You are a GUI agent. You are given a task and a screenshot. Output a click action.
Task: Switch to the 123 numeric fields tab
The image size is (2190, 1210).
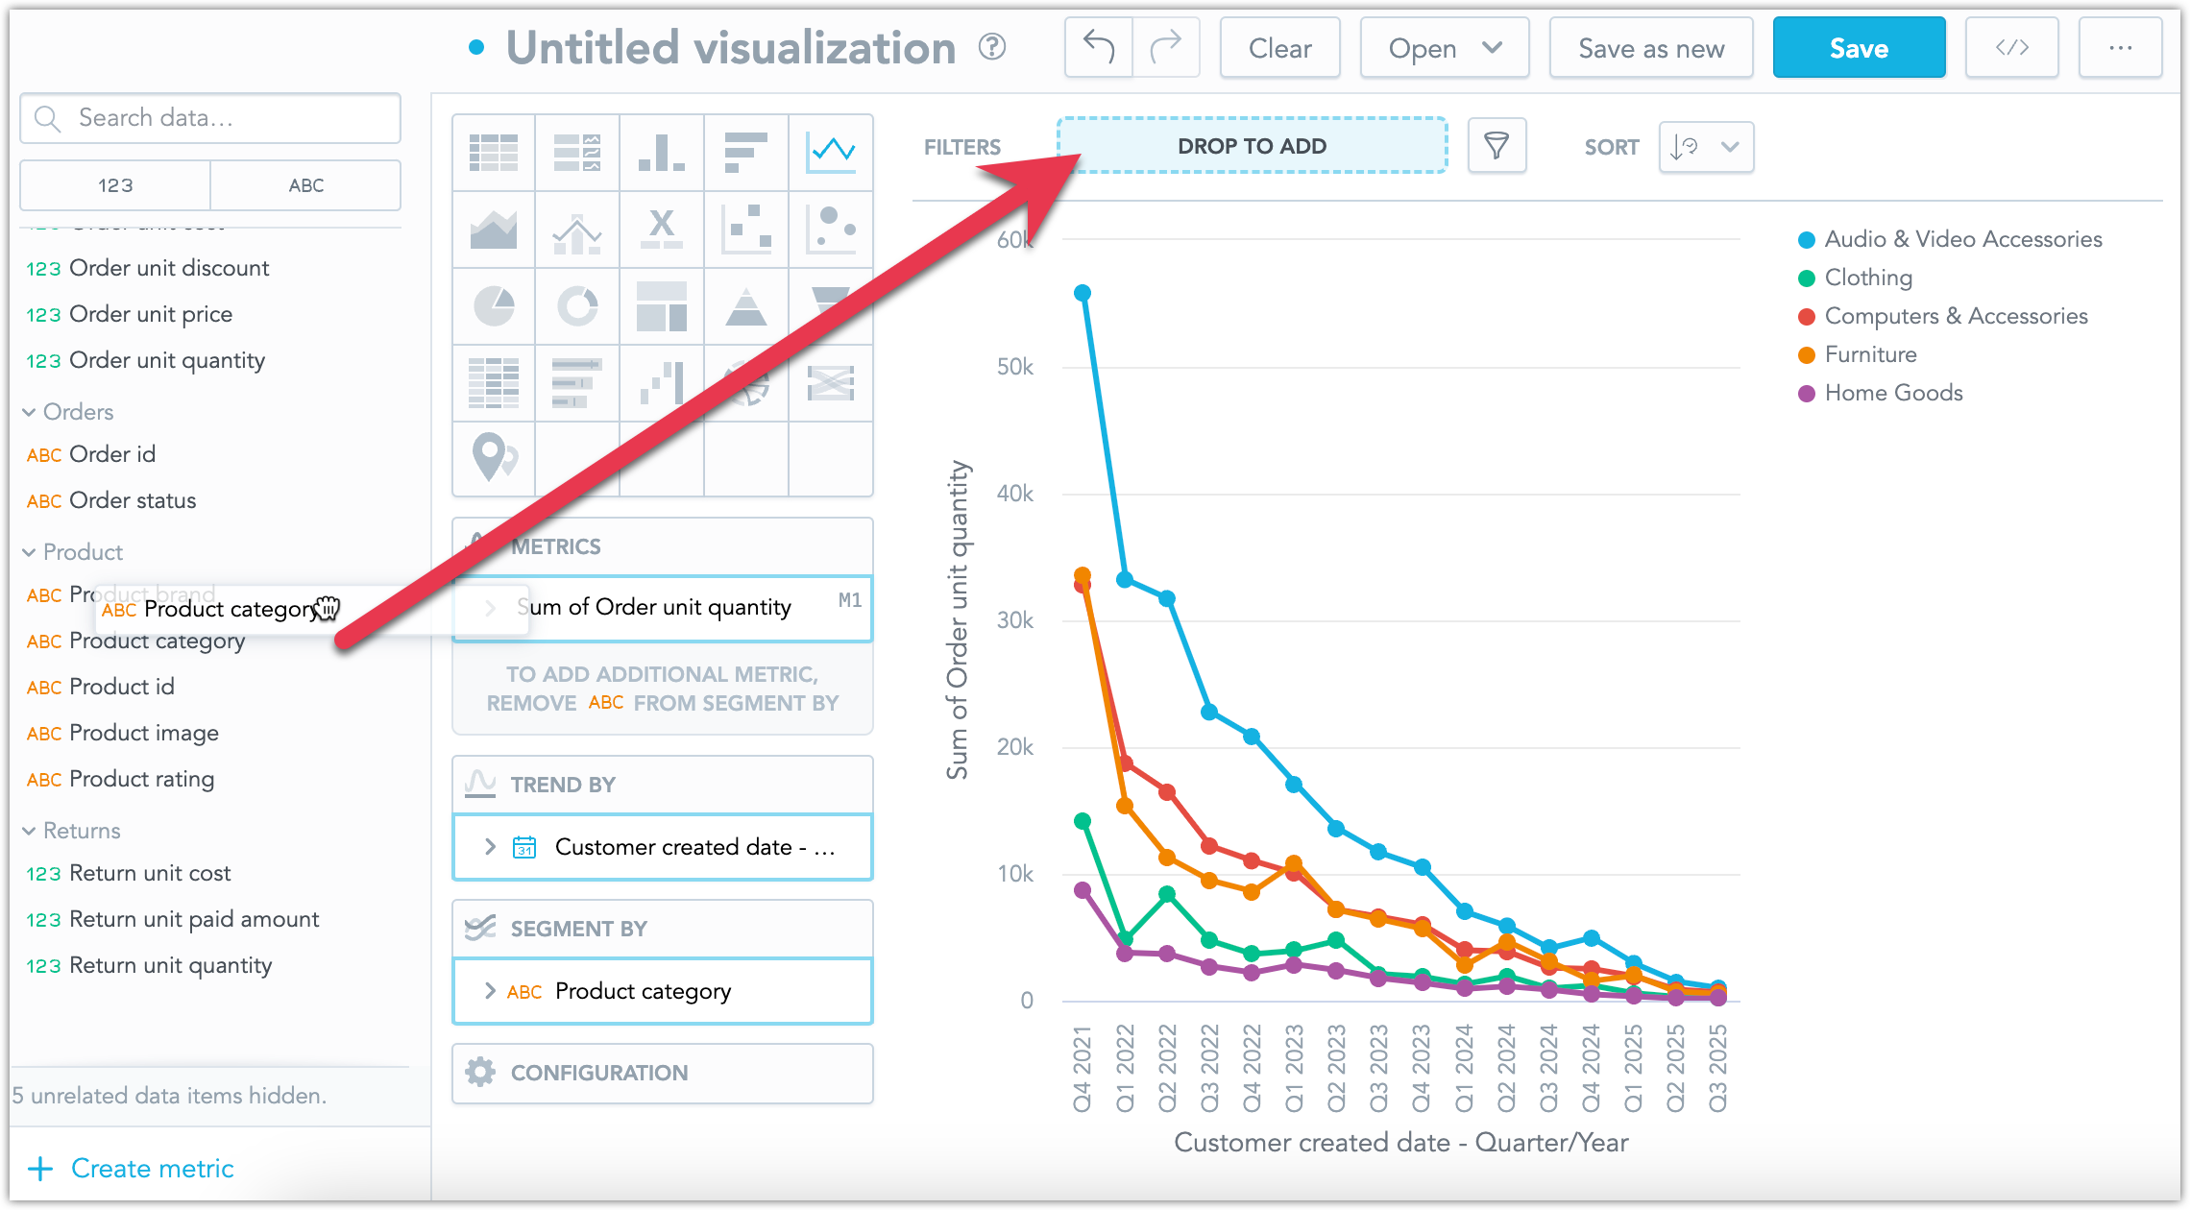coord(113,184)
